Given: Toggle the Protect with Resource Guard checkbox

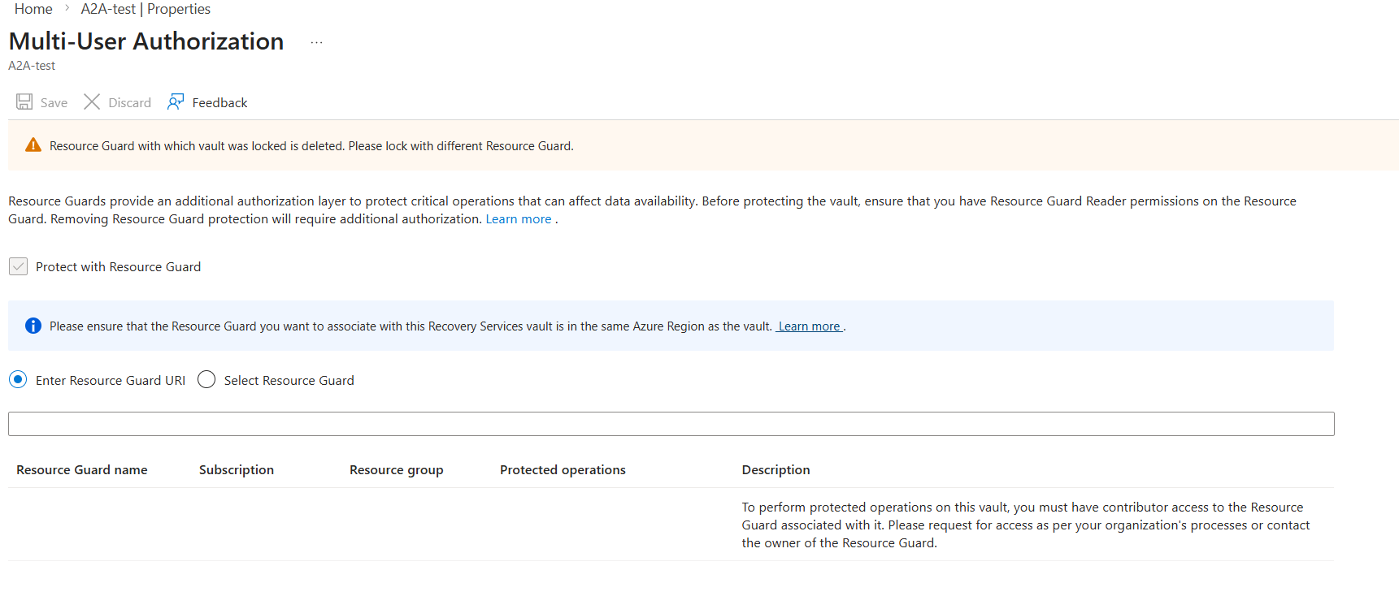Looking at the screenshot, I should [x=19, y=267].
